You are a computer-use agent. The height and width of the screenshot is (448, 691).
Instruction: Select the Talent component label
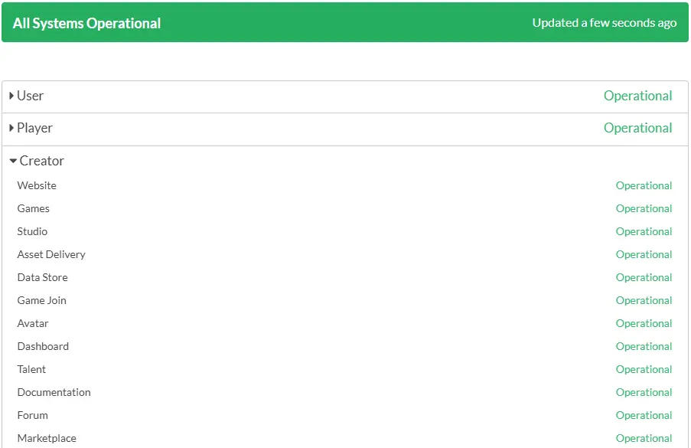[x=31, y=369]
